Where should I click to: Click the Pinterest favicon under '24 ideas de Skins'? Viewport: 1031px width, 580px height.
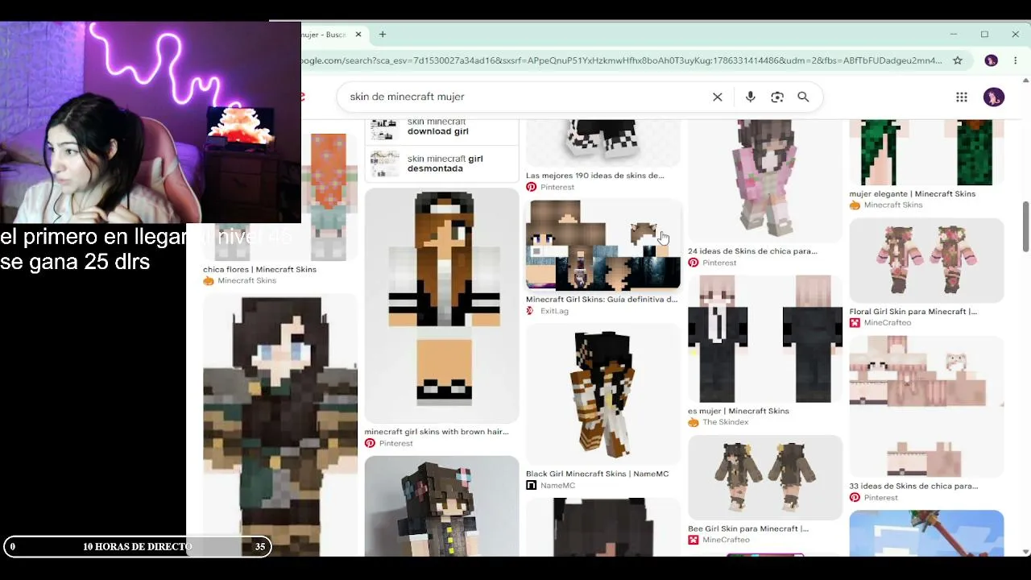click(693, 263)
